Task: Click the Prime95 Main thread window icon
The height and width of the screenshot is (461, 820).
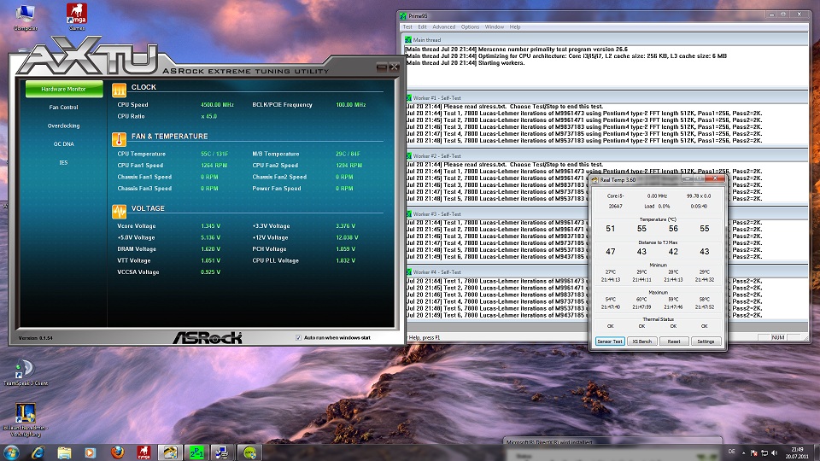Action: coord(408,40)
